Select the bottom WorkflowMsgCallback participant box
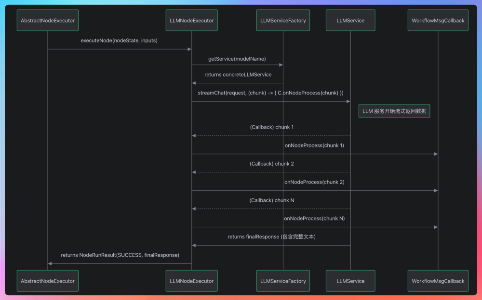Image resolution: width=482 pixels, height=300 pixels. [x=438, y=281]
